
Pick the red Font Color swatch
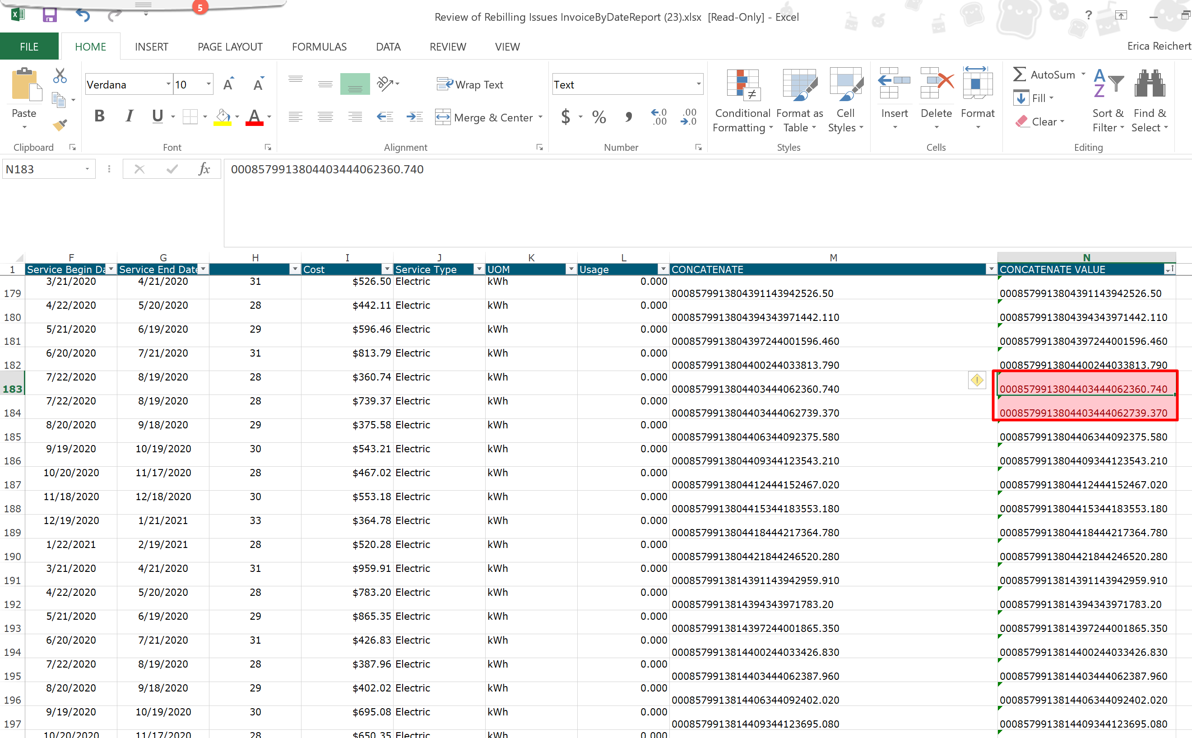(253, 116)
